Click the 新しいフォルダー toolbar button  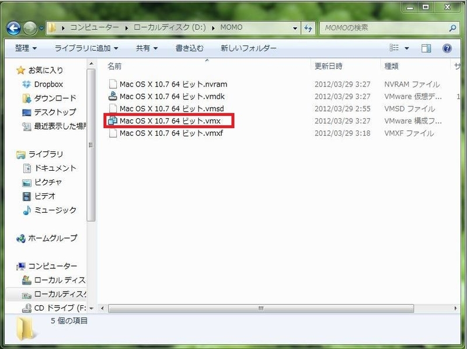point(249,48)
